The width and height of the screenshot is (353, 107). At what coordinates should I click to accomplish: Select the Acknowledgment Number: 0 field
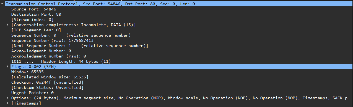click(x=41, y=51)
